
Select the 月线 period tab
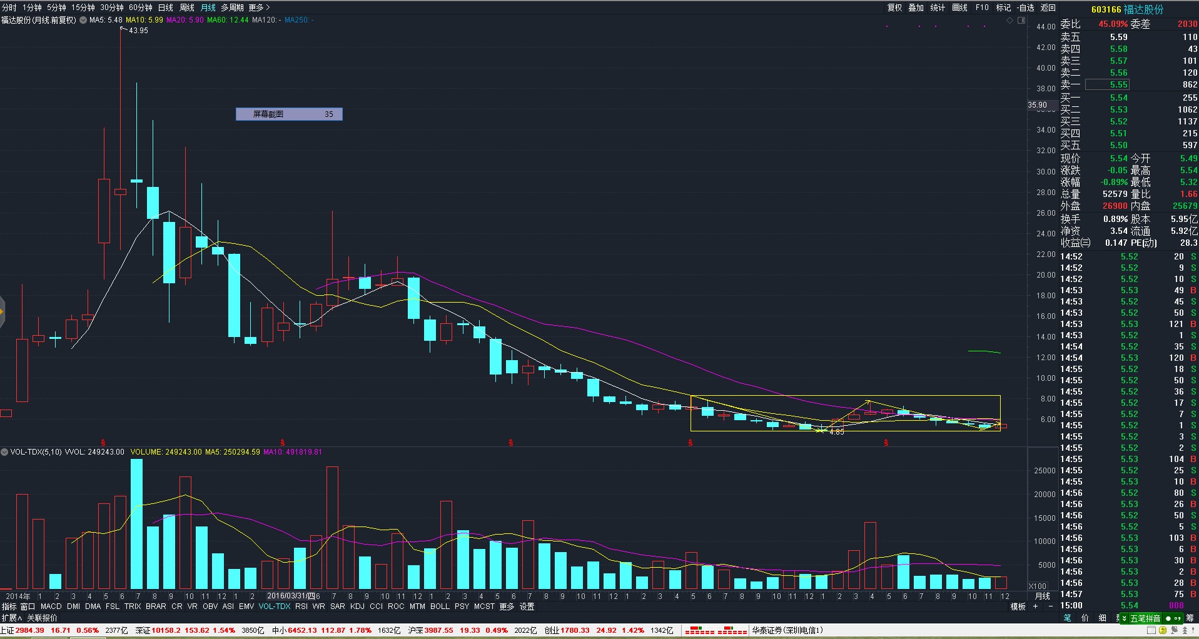[208, 8]
